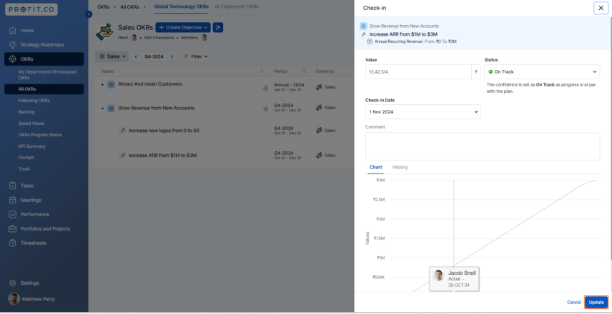The height and width of the screenshot is (314, 612).
Task: Click Increase new logos from 0 to 50 text
Action: coord(164,131)
